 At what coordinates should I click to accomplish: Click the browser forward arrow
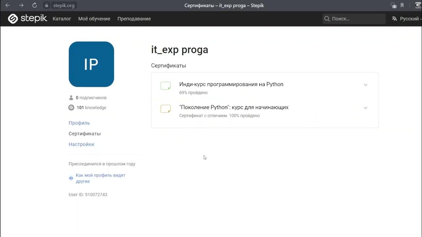(21, 5)
